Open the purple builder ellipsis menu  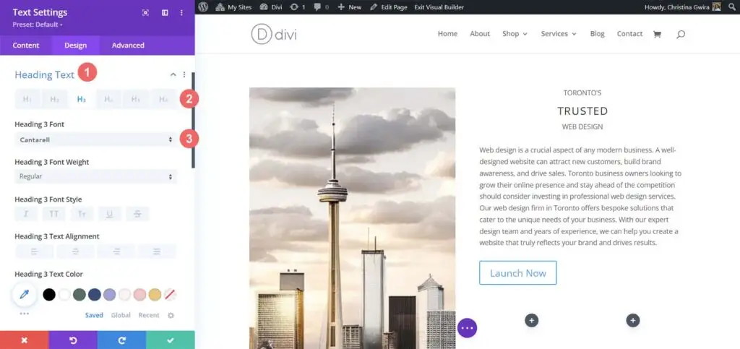coord(468,328)
